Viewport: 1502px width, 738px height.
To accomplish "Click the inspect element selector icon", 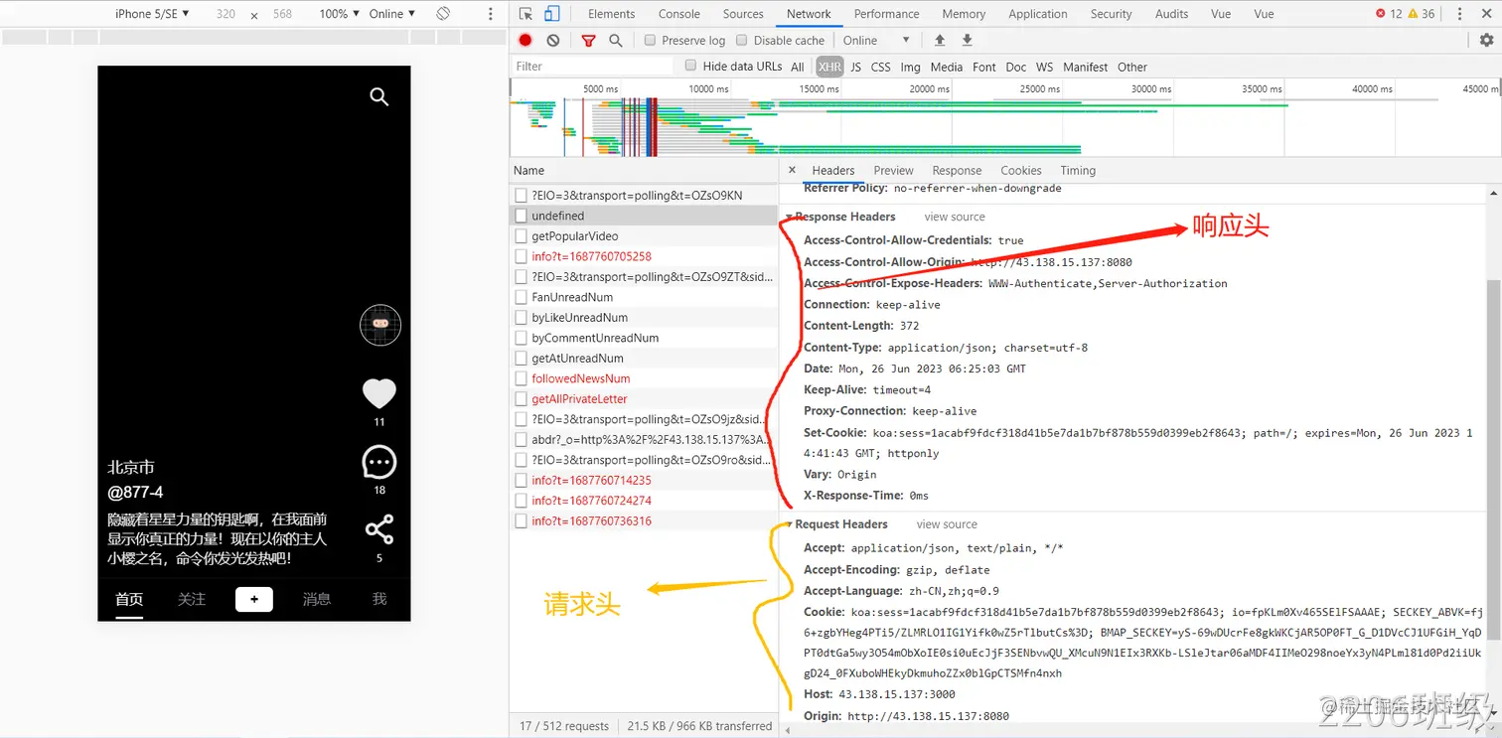I will click(526, 14).
